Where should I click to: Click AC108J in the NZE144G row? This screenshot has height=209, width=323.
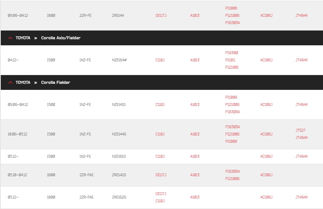pos(266,134)
